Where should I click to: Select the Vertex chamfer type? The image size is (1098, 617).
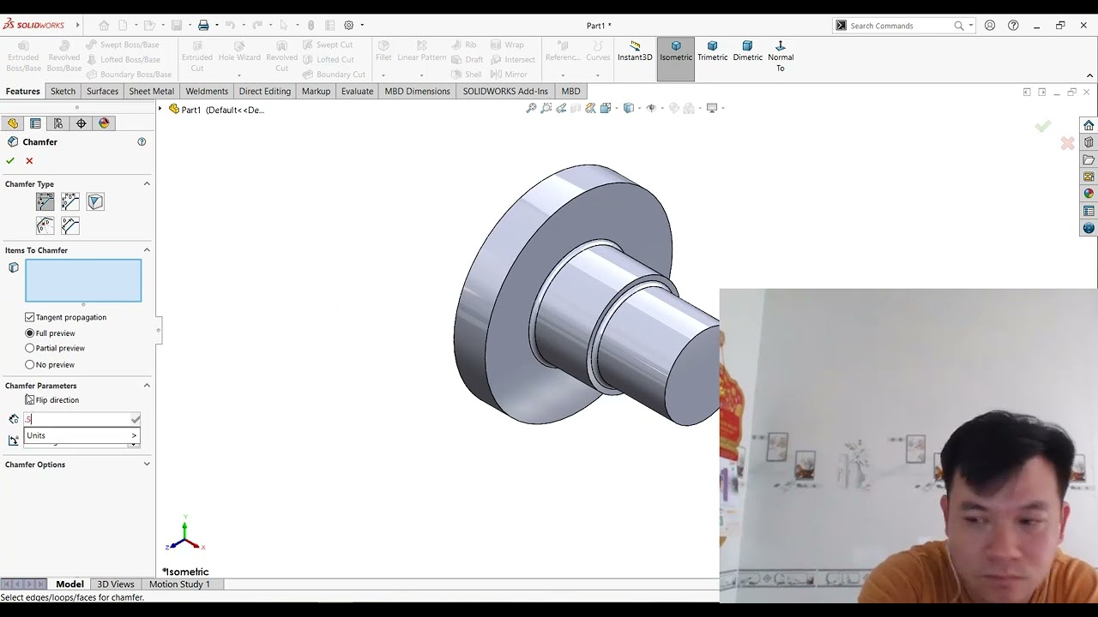coord(95,202)
